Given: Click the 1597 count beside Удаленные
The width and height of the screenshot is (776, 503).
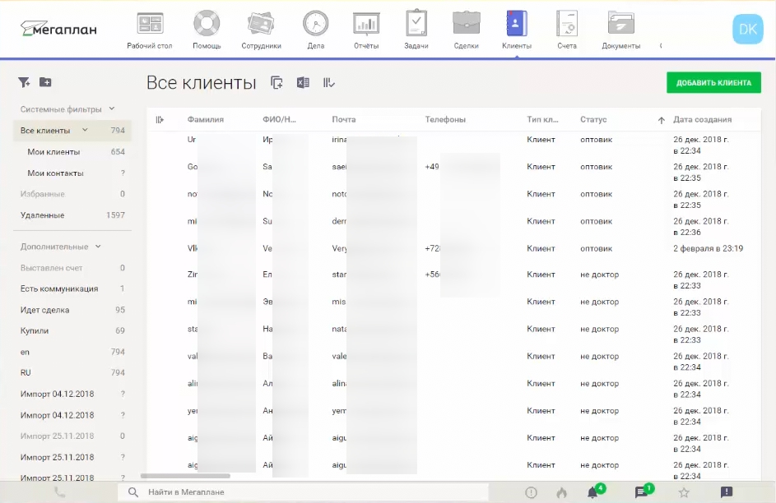Looking at the screenshot, I should pyautogui.click(x=115, y=215).
